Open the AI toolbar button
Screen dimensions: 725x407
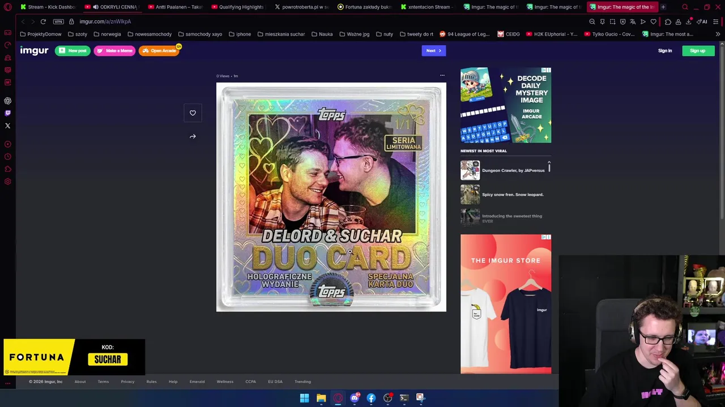[x=702, y=21]
